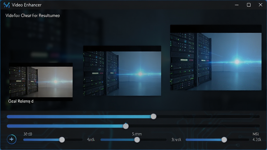Select the medium-sized middle preview thumbnail

coord(122,71)
